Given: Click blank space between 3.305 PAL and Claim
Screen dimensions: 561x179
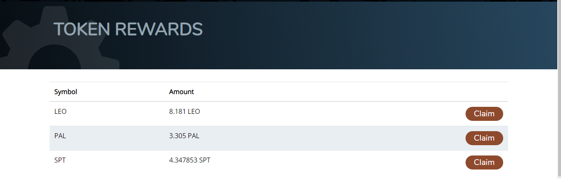Looking at the screenshot, I should 330,138.
